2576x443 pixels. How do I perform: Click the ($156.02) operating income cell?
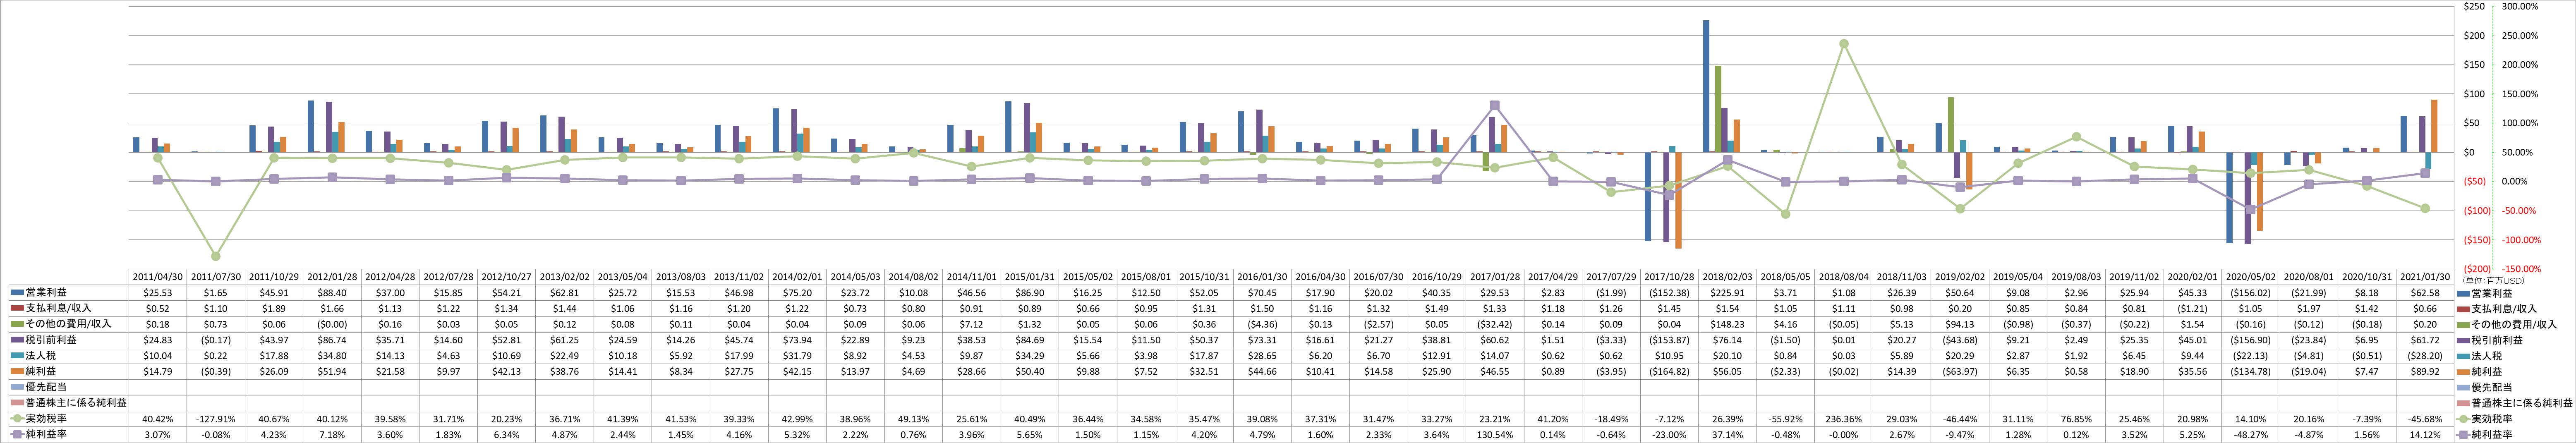coord(2251,293)
